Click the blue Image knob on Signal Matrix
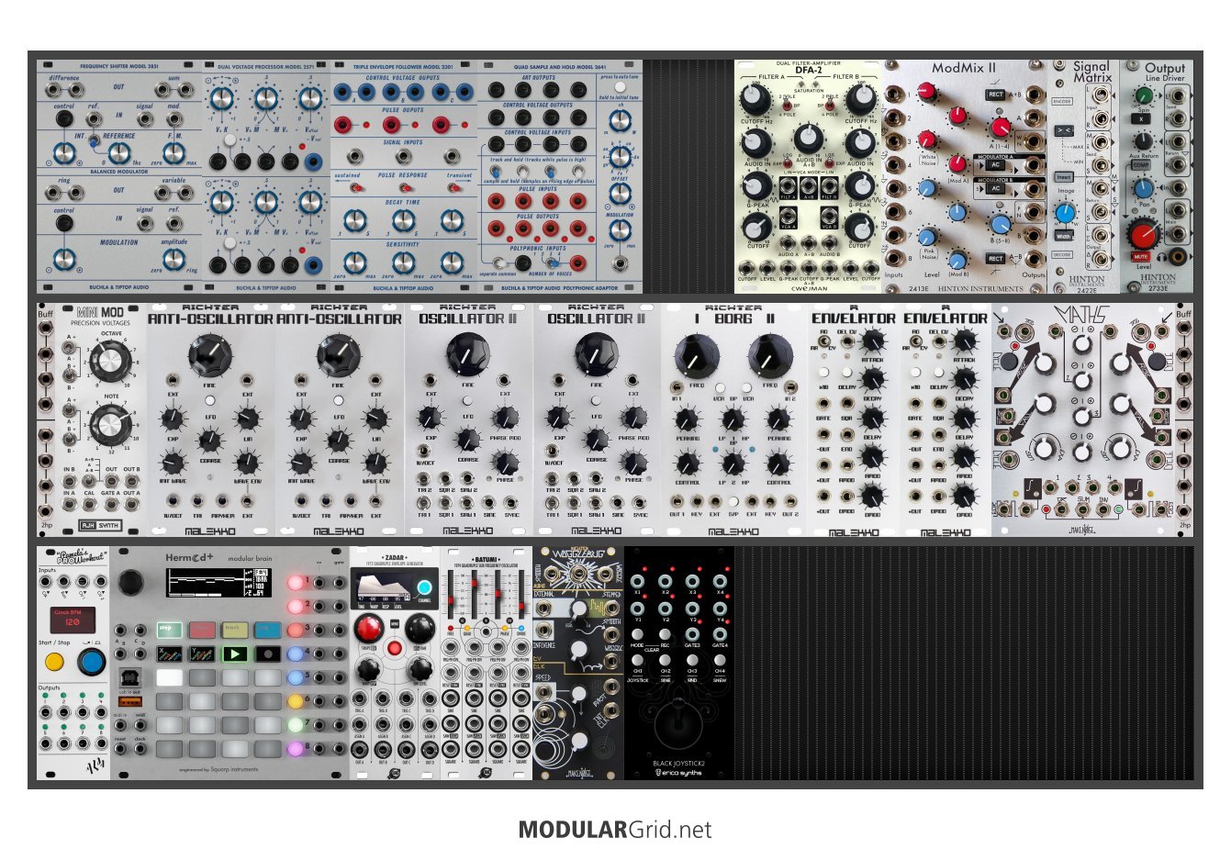 pos(1065,213)
